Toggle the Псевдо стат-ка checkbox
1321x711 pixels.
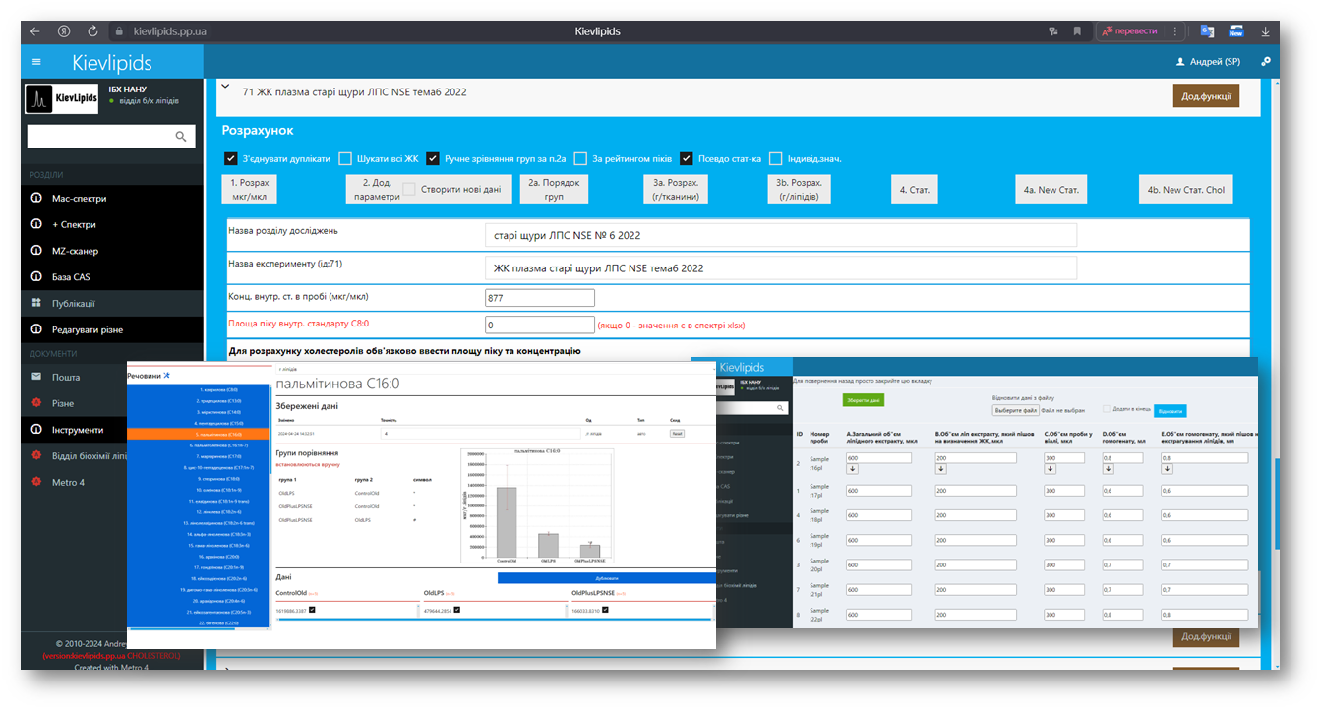point(687,158)
